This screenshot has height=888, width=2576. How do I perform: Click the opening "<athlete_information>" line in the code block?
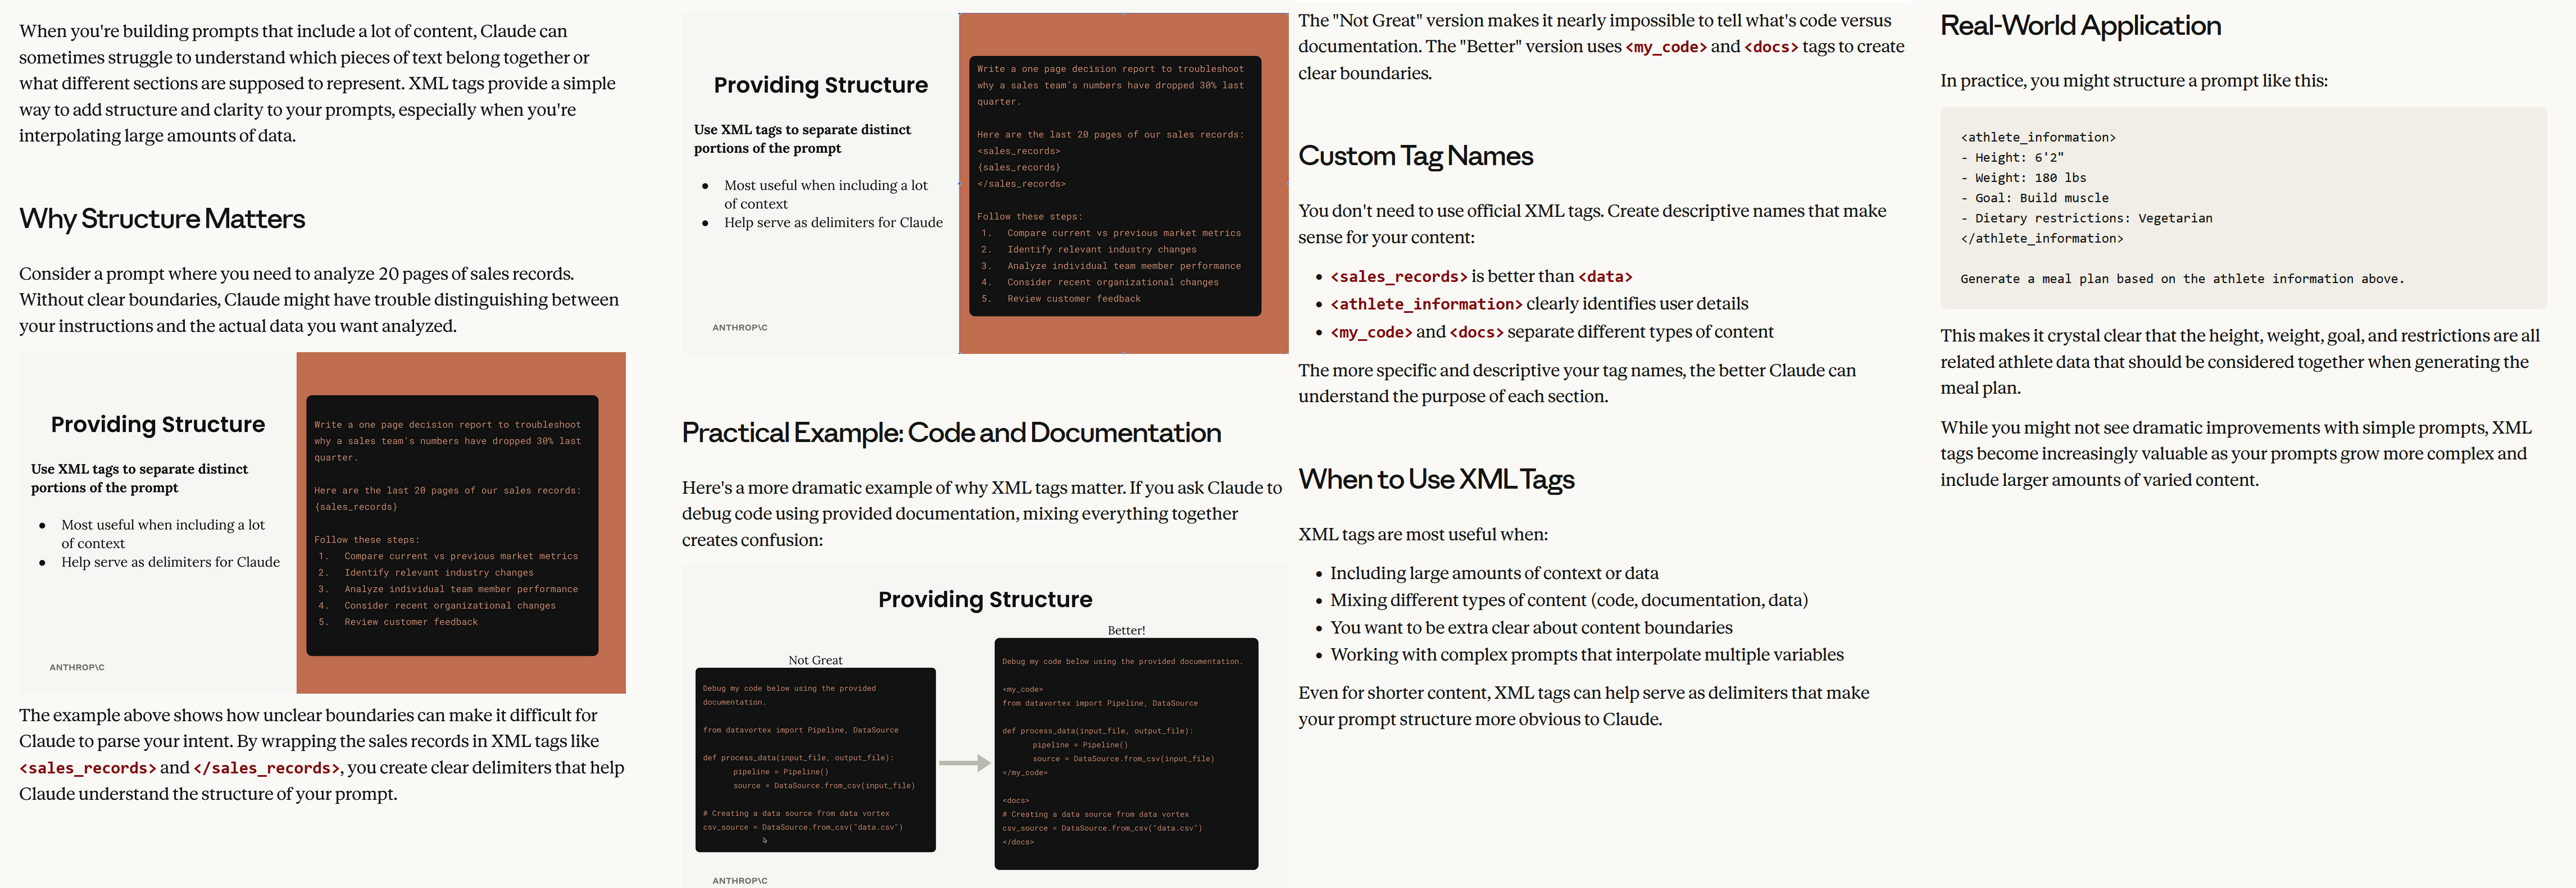click(2038, 138)
